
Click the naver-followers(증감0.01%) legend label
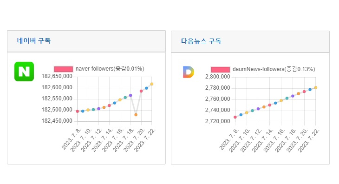[110, 69]
